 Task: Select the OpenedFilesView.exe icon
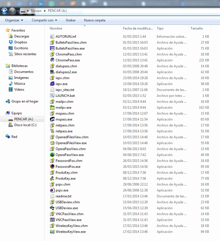click(x=52, y=143)
